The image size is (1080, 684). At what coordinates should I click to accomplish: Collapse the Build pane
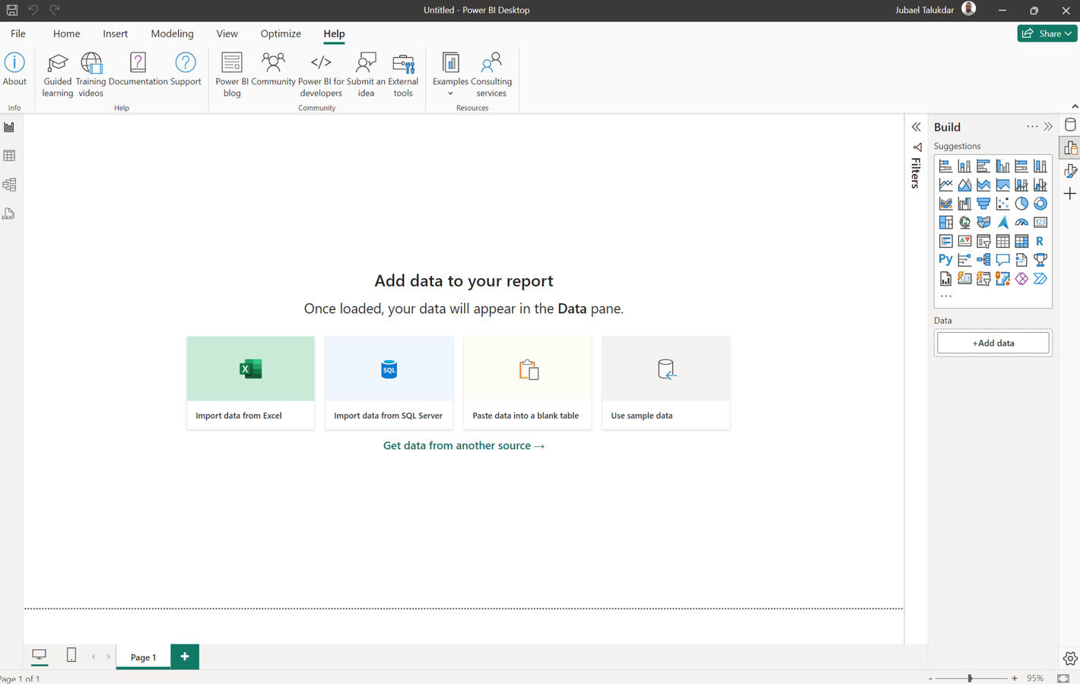click(1048, 127)
